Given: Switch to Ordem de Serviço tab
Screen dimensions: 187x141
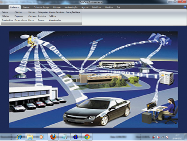Looking at the screenshot, I should click(x=41, y=7).
